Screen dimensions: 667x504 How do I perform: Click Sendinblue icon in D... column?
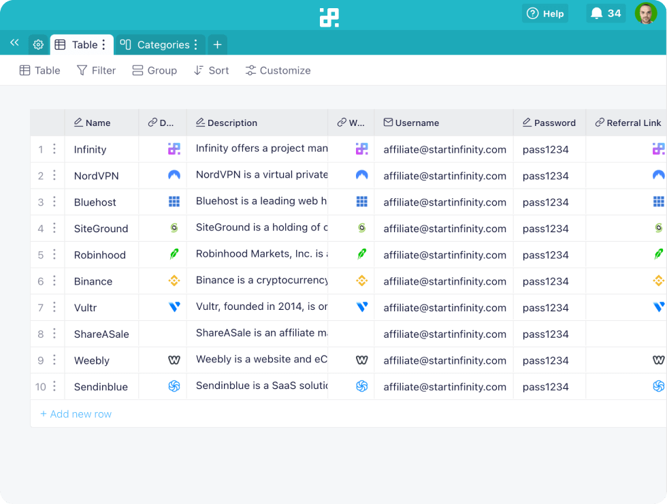point(174,386)
